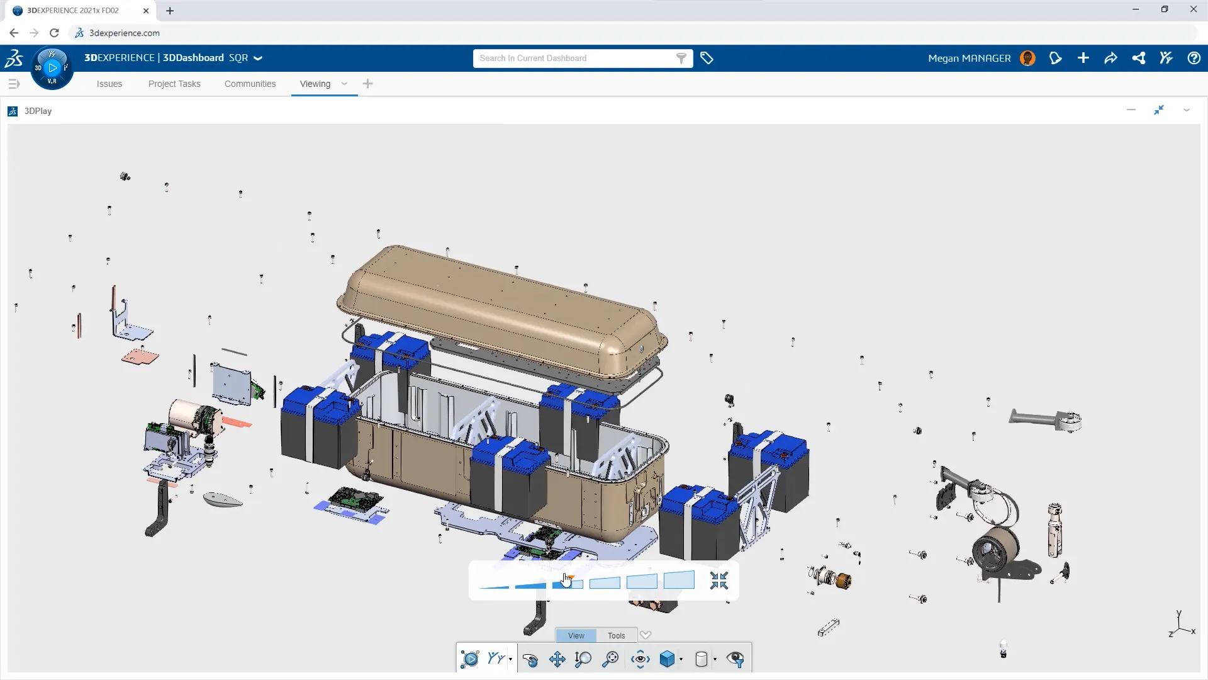Activate the Zoom tool
This screenshot has width=1208, height=680.
582,659
